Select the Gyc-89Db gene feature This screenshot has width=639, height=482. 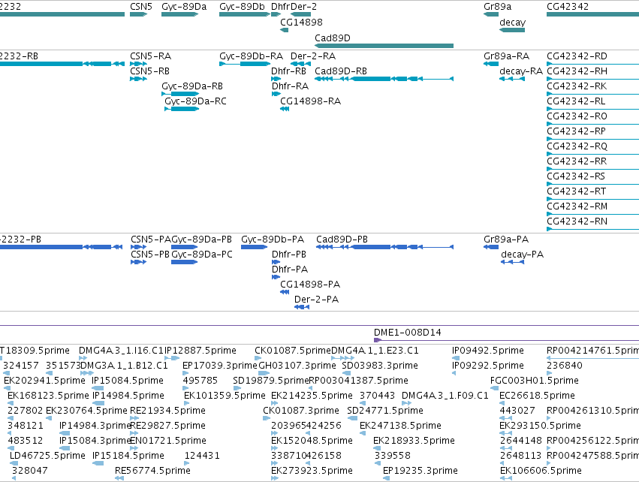click(245, 14)
